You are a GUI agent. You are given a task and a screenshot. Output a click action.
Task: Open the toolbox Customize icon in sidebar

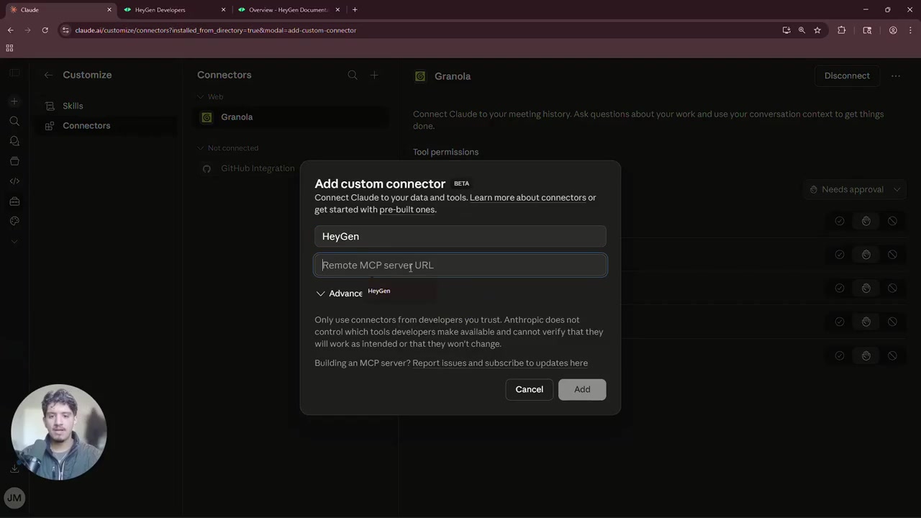click(14, 201)
